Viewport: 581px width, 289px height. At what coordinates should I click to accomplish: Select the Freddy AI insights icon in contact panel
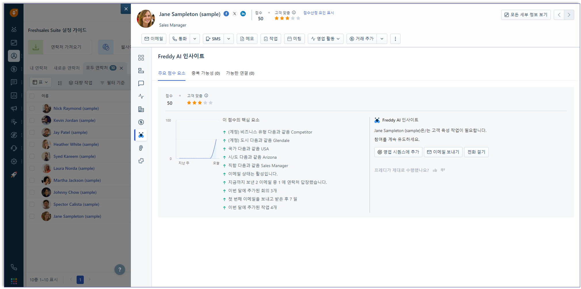coord(141,135)
